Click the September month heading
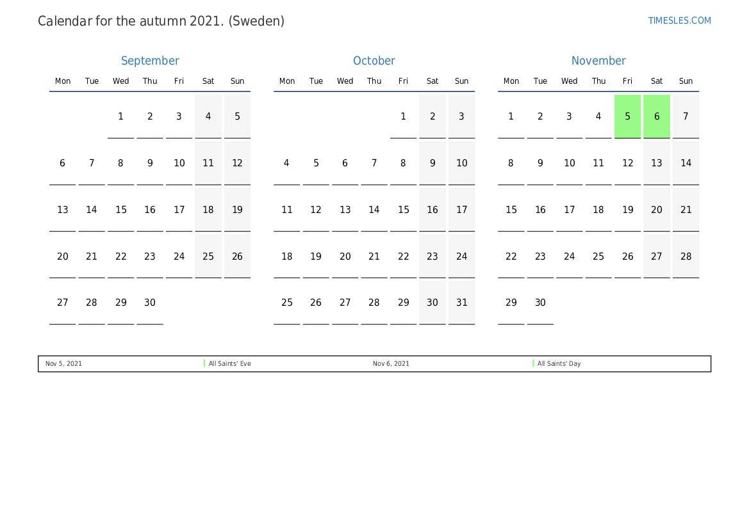749x529 pixels. (150, 61)
